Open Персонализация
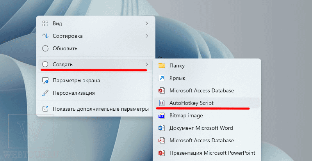This screenshot has width=312, height=161. [x=96, y=93]
